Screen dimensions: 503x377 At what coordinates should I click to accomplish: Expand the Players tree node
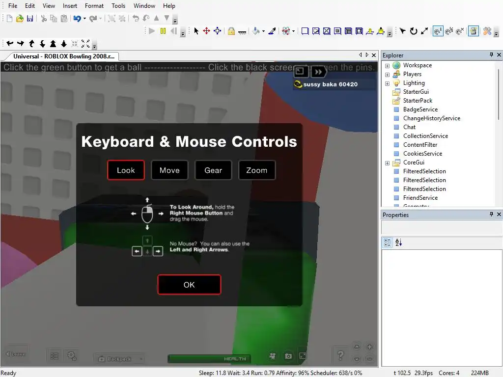(x=387, y=75)
